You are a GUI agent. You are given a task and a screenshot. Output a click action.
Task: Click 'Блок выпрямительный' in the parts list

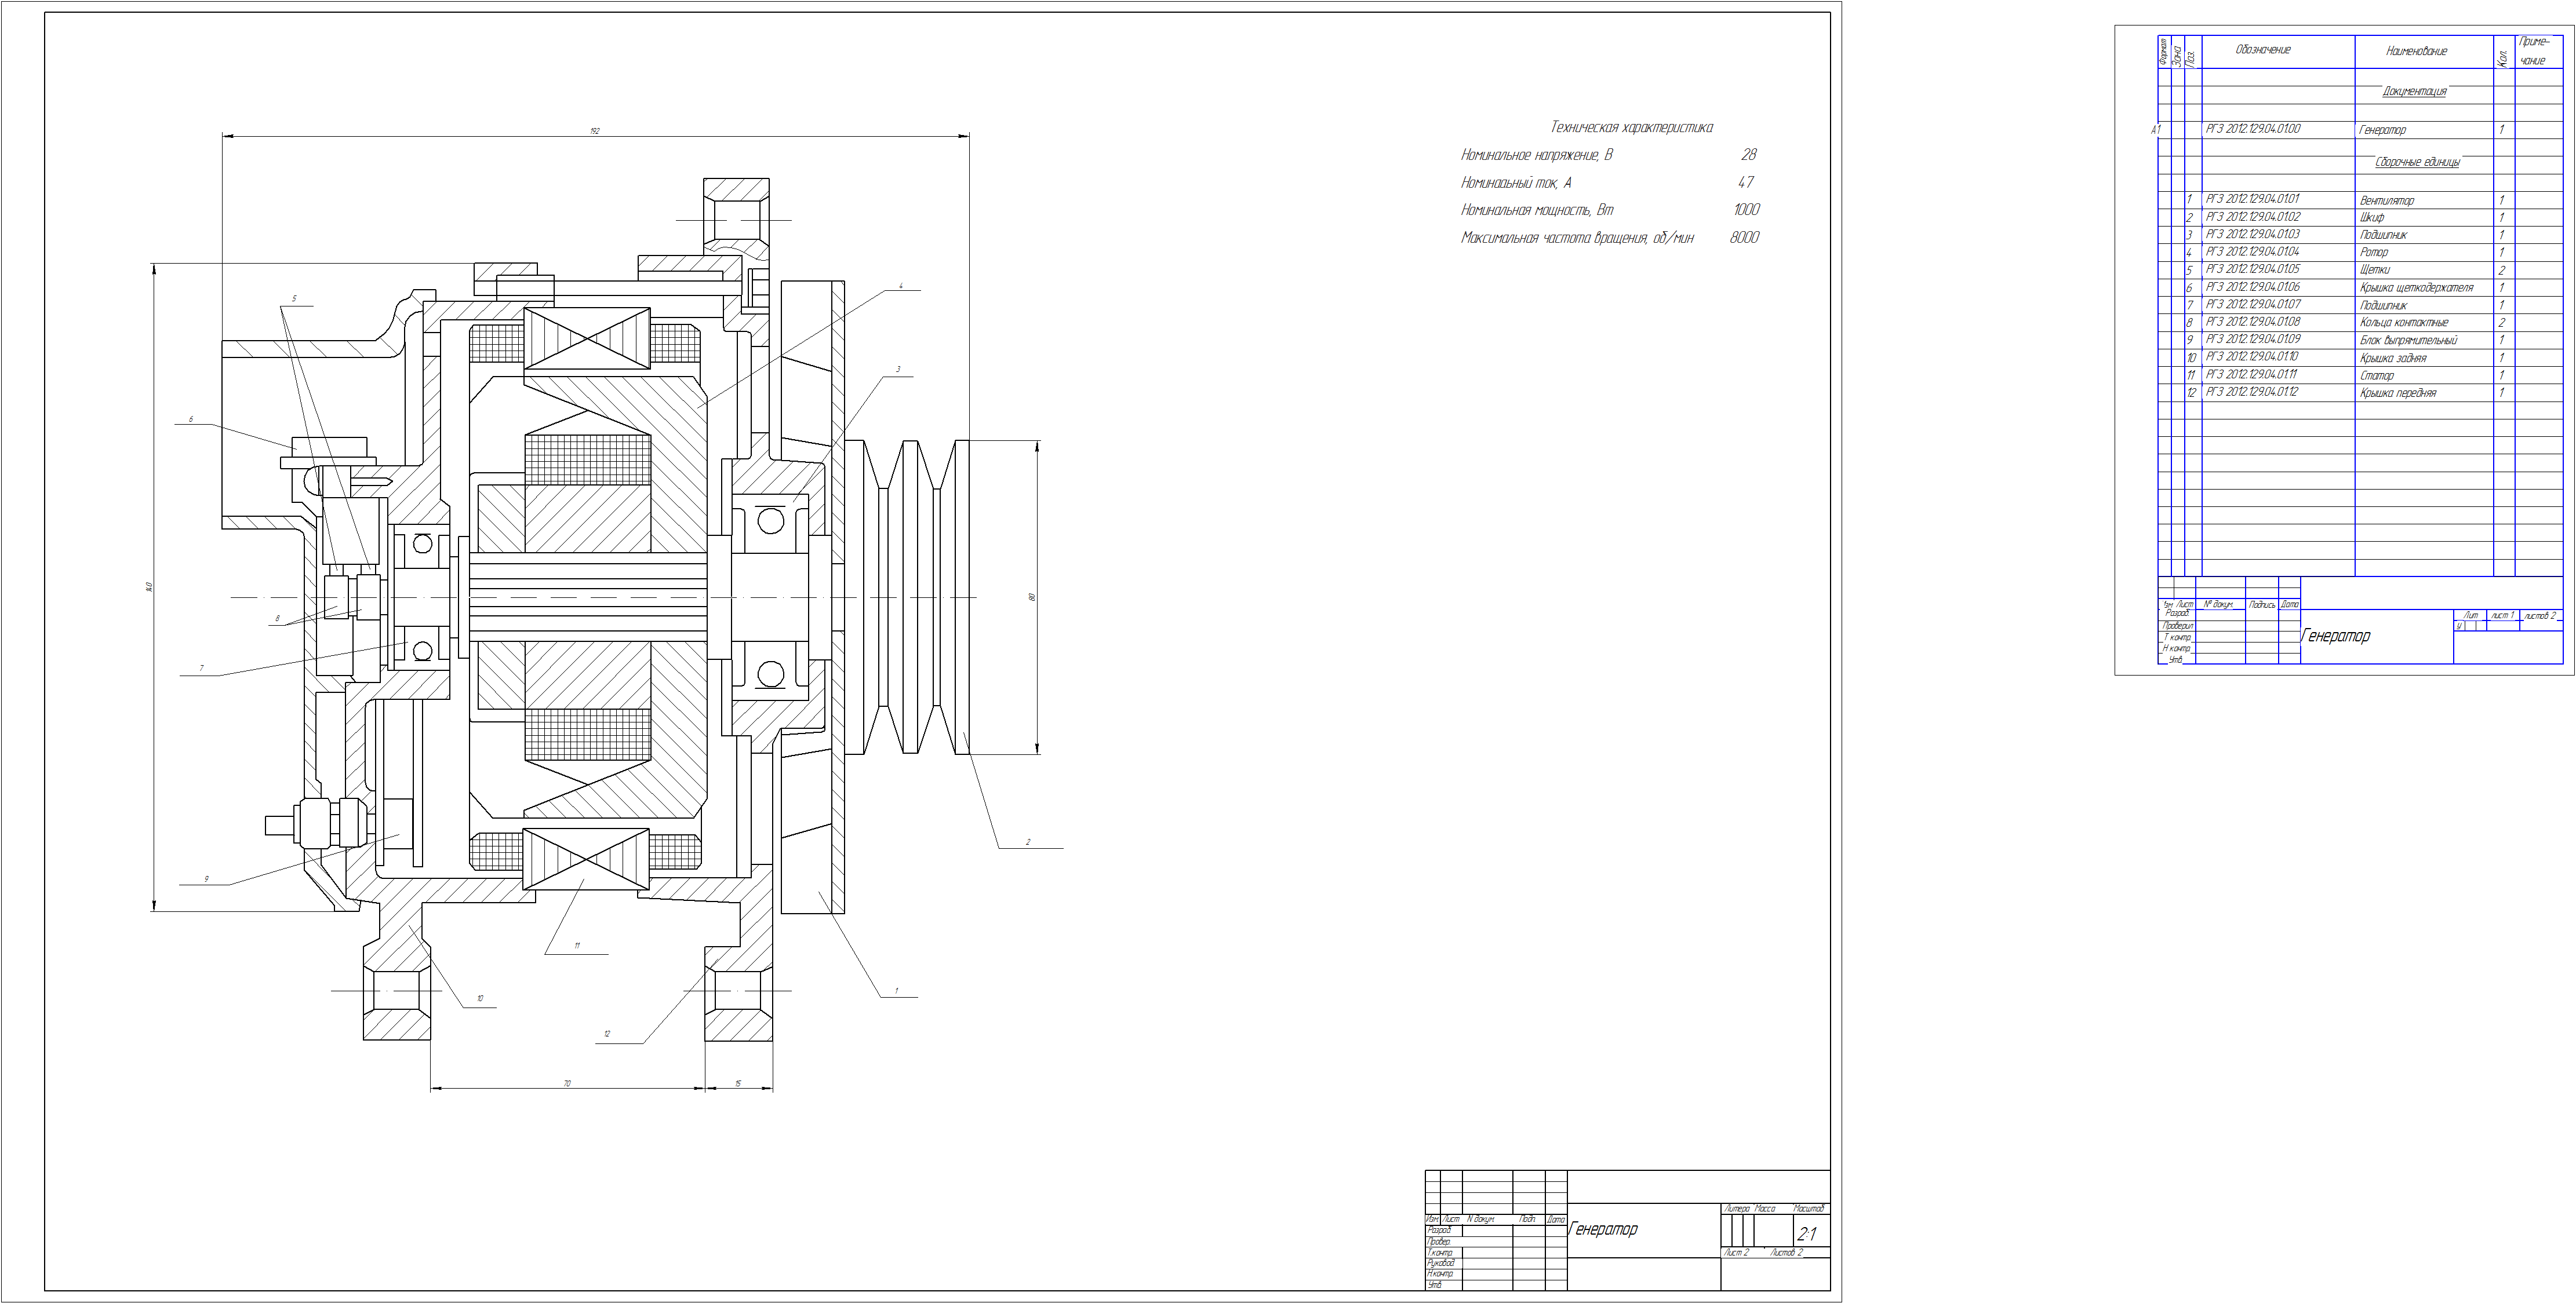coord(2407,341)
